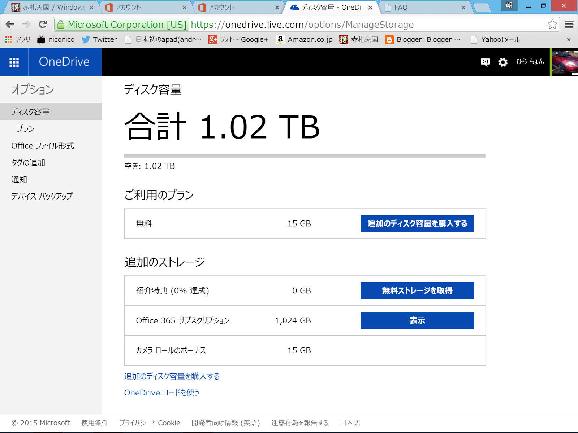Bookmark this page with the star
The width and height of the screenshot is (578, 433).
[552, 25]
